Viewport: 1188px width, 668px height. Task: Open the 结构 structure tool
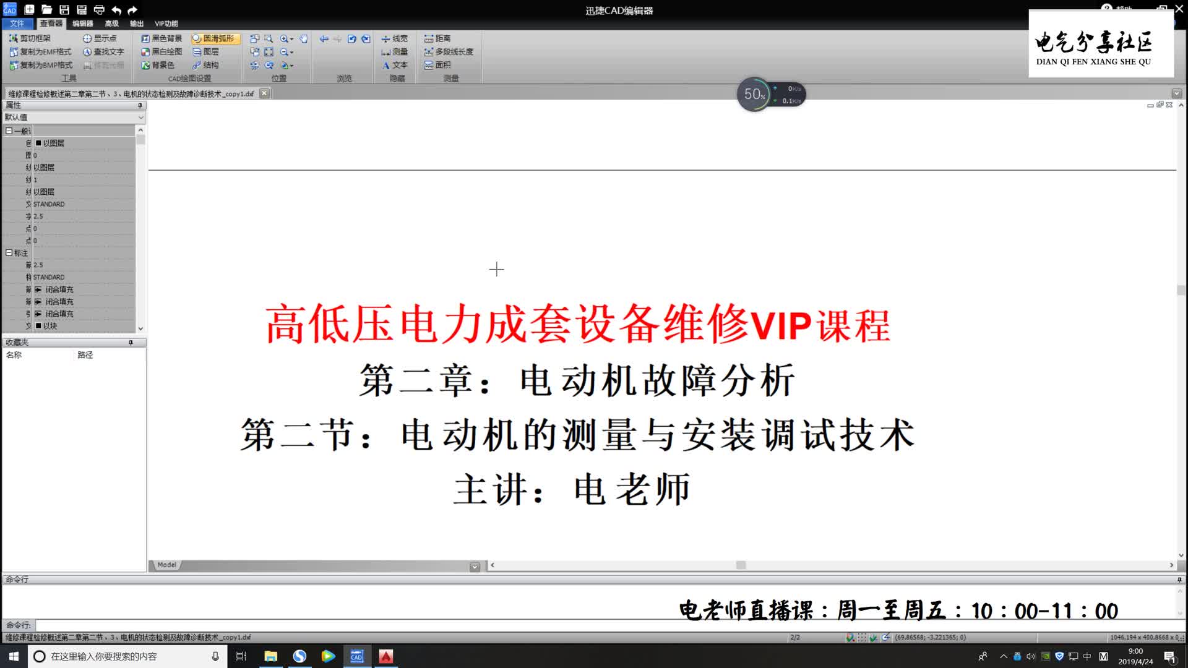[x=205, y=65]
